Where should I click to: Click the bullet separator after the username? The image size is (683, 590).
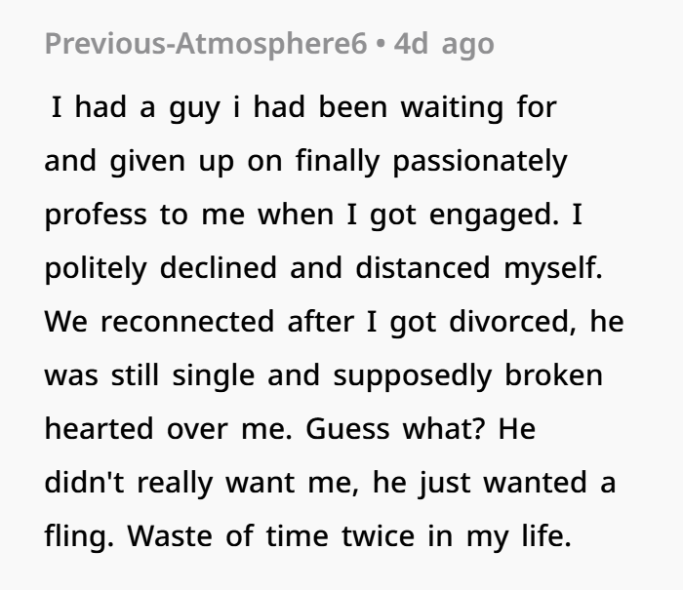[381, 45]
